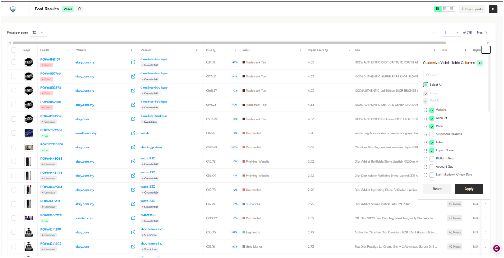Open the three-dots column customization menu
504x258 pixels.
pyautogui.click(x=486, y=50)
